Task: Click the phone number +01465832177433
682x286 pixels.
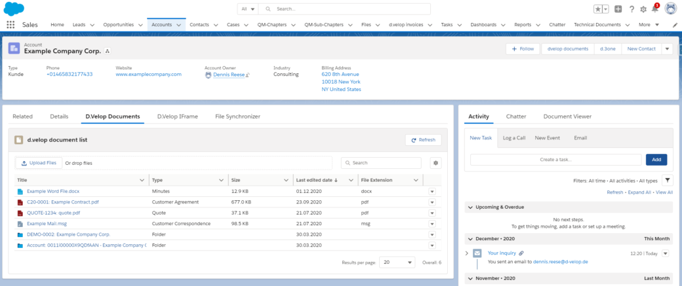Action: point(70,74)
